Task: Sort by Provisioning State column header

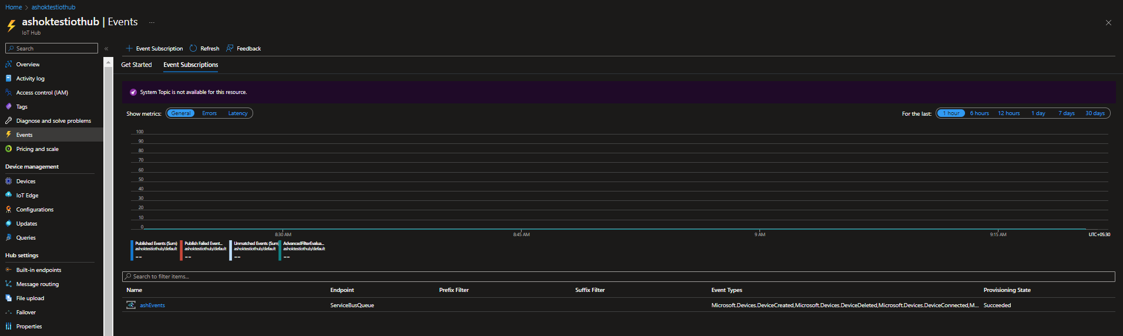Action: (1007, 290)
